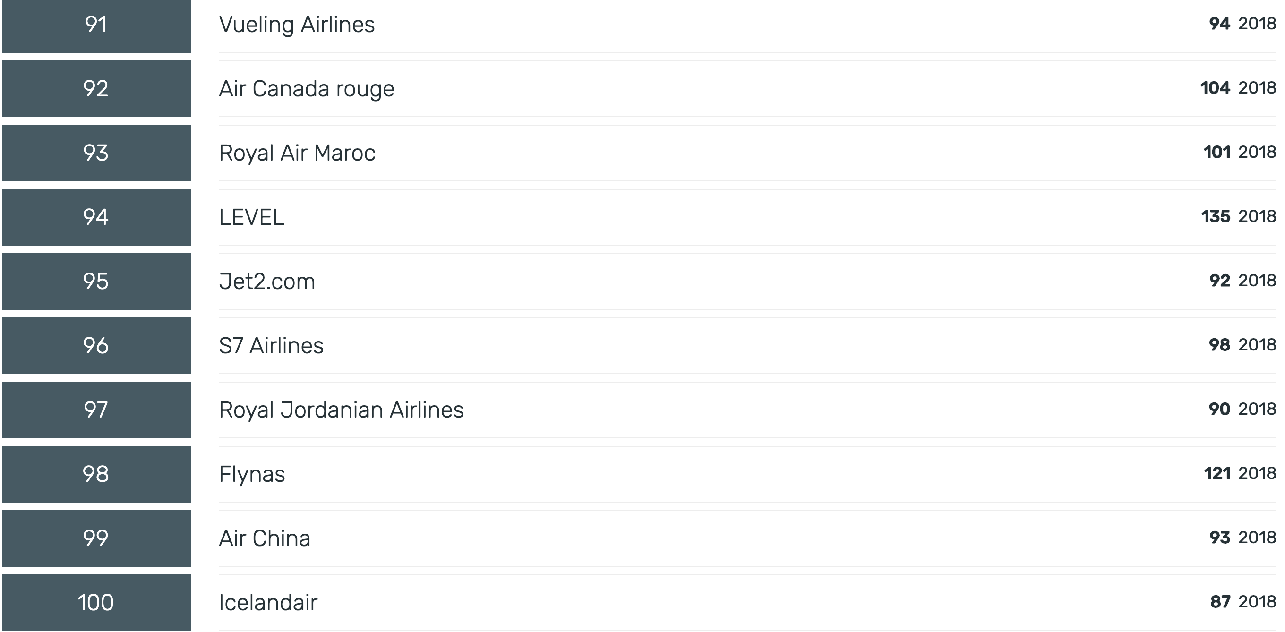This screenshot has height=632, width=1285.
Task: Open the S7 Airlines entry
Action: 271,346
